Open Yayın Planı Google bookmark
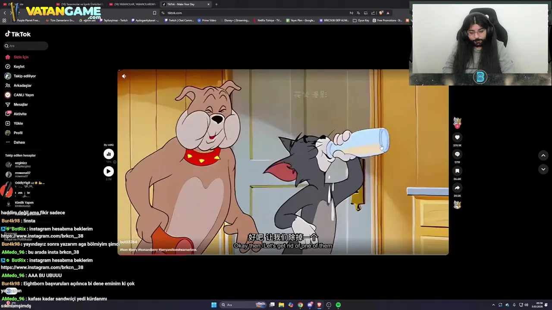Viewport: 552px width, 310px height. coord(301,20)
